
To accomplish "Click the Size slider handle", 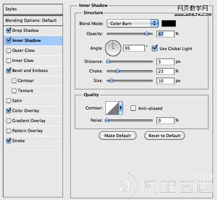I will point(111,80).
